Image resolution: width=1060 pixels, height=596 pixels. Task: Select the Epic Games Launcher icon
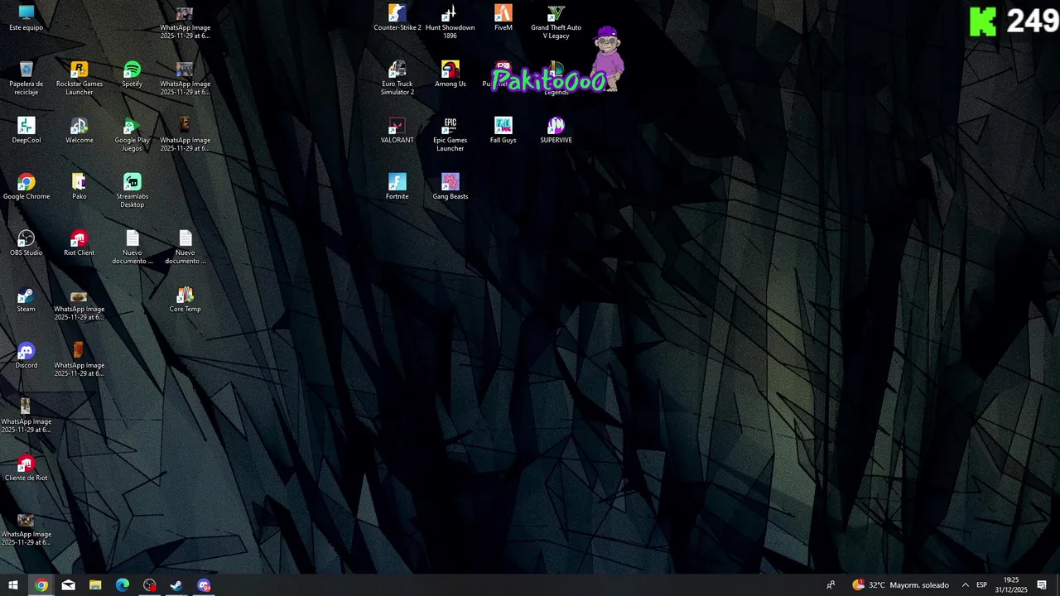450,134
